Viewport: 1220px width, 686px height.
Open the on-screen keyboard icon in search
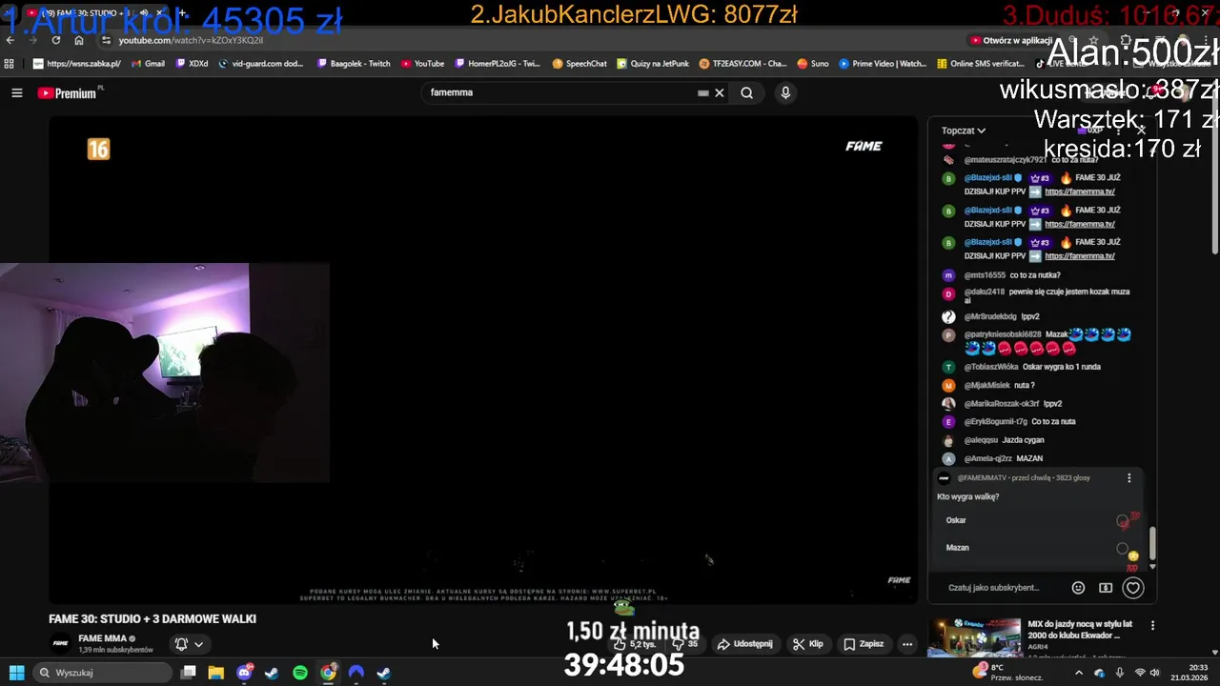click(703, 92)
